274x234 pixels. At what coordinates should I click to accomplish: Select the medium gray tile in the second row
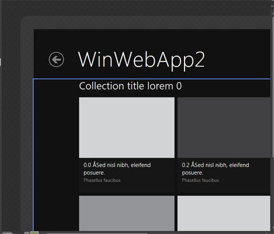(x=127, y=213)
